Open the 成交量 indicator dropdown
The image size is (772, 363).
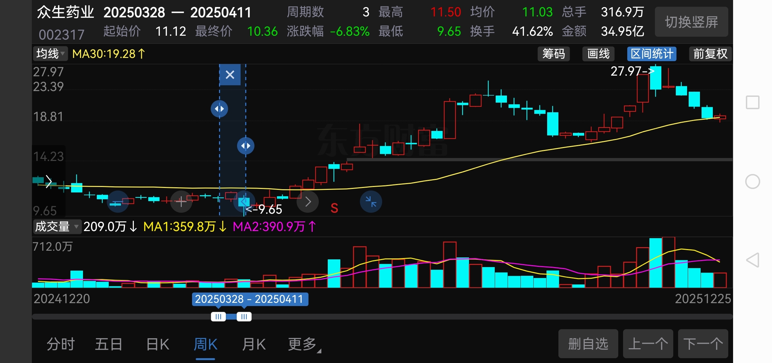coord(57,227)
